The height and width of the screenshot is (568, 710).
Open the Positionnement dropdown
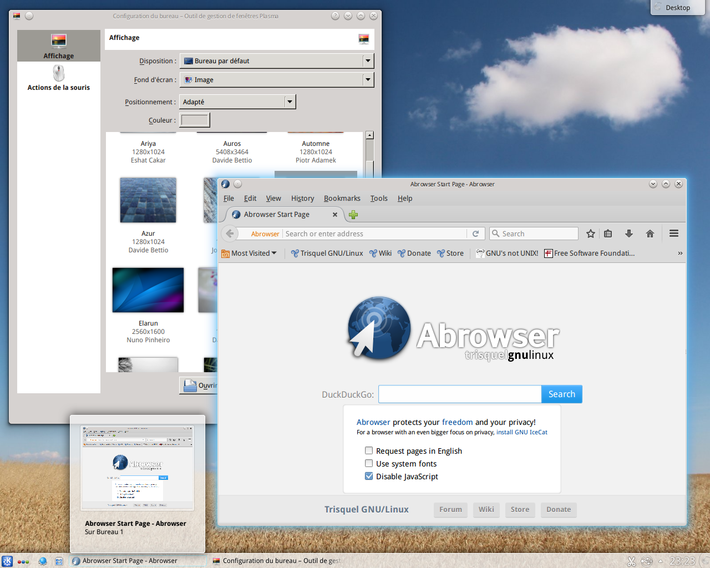[x=238, y=102]
